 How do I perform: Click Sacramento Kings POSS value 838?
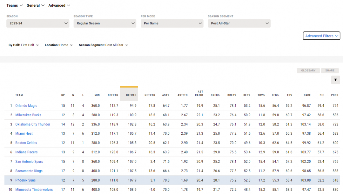[336, 171]
